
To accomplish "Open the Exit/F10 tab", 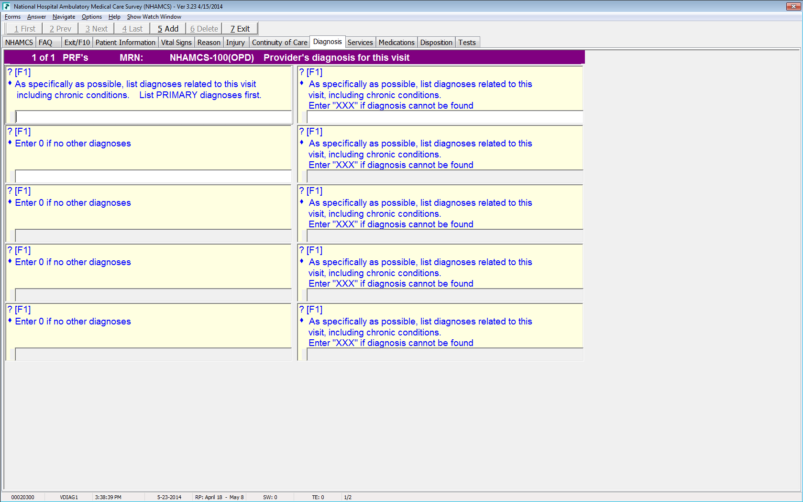I will (x=77, y=43).
